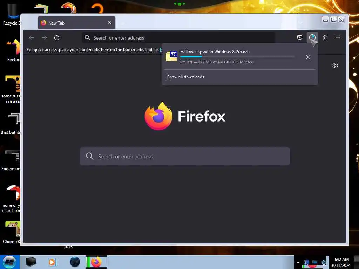
Task: Click the volume icon in system tray
Action: [x=324, y=262]
